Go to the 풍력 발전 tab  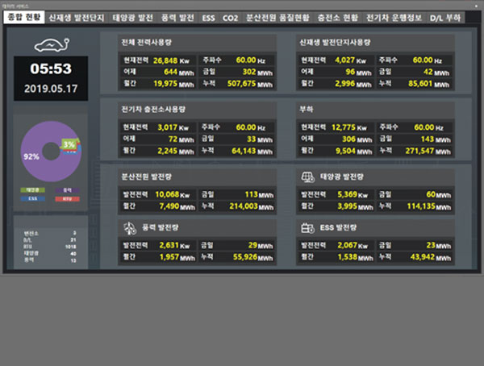coord(177,17)
